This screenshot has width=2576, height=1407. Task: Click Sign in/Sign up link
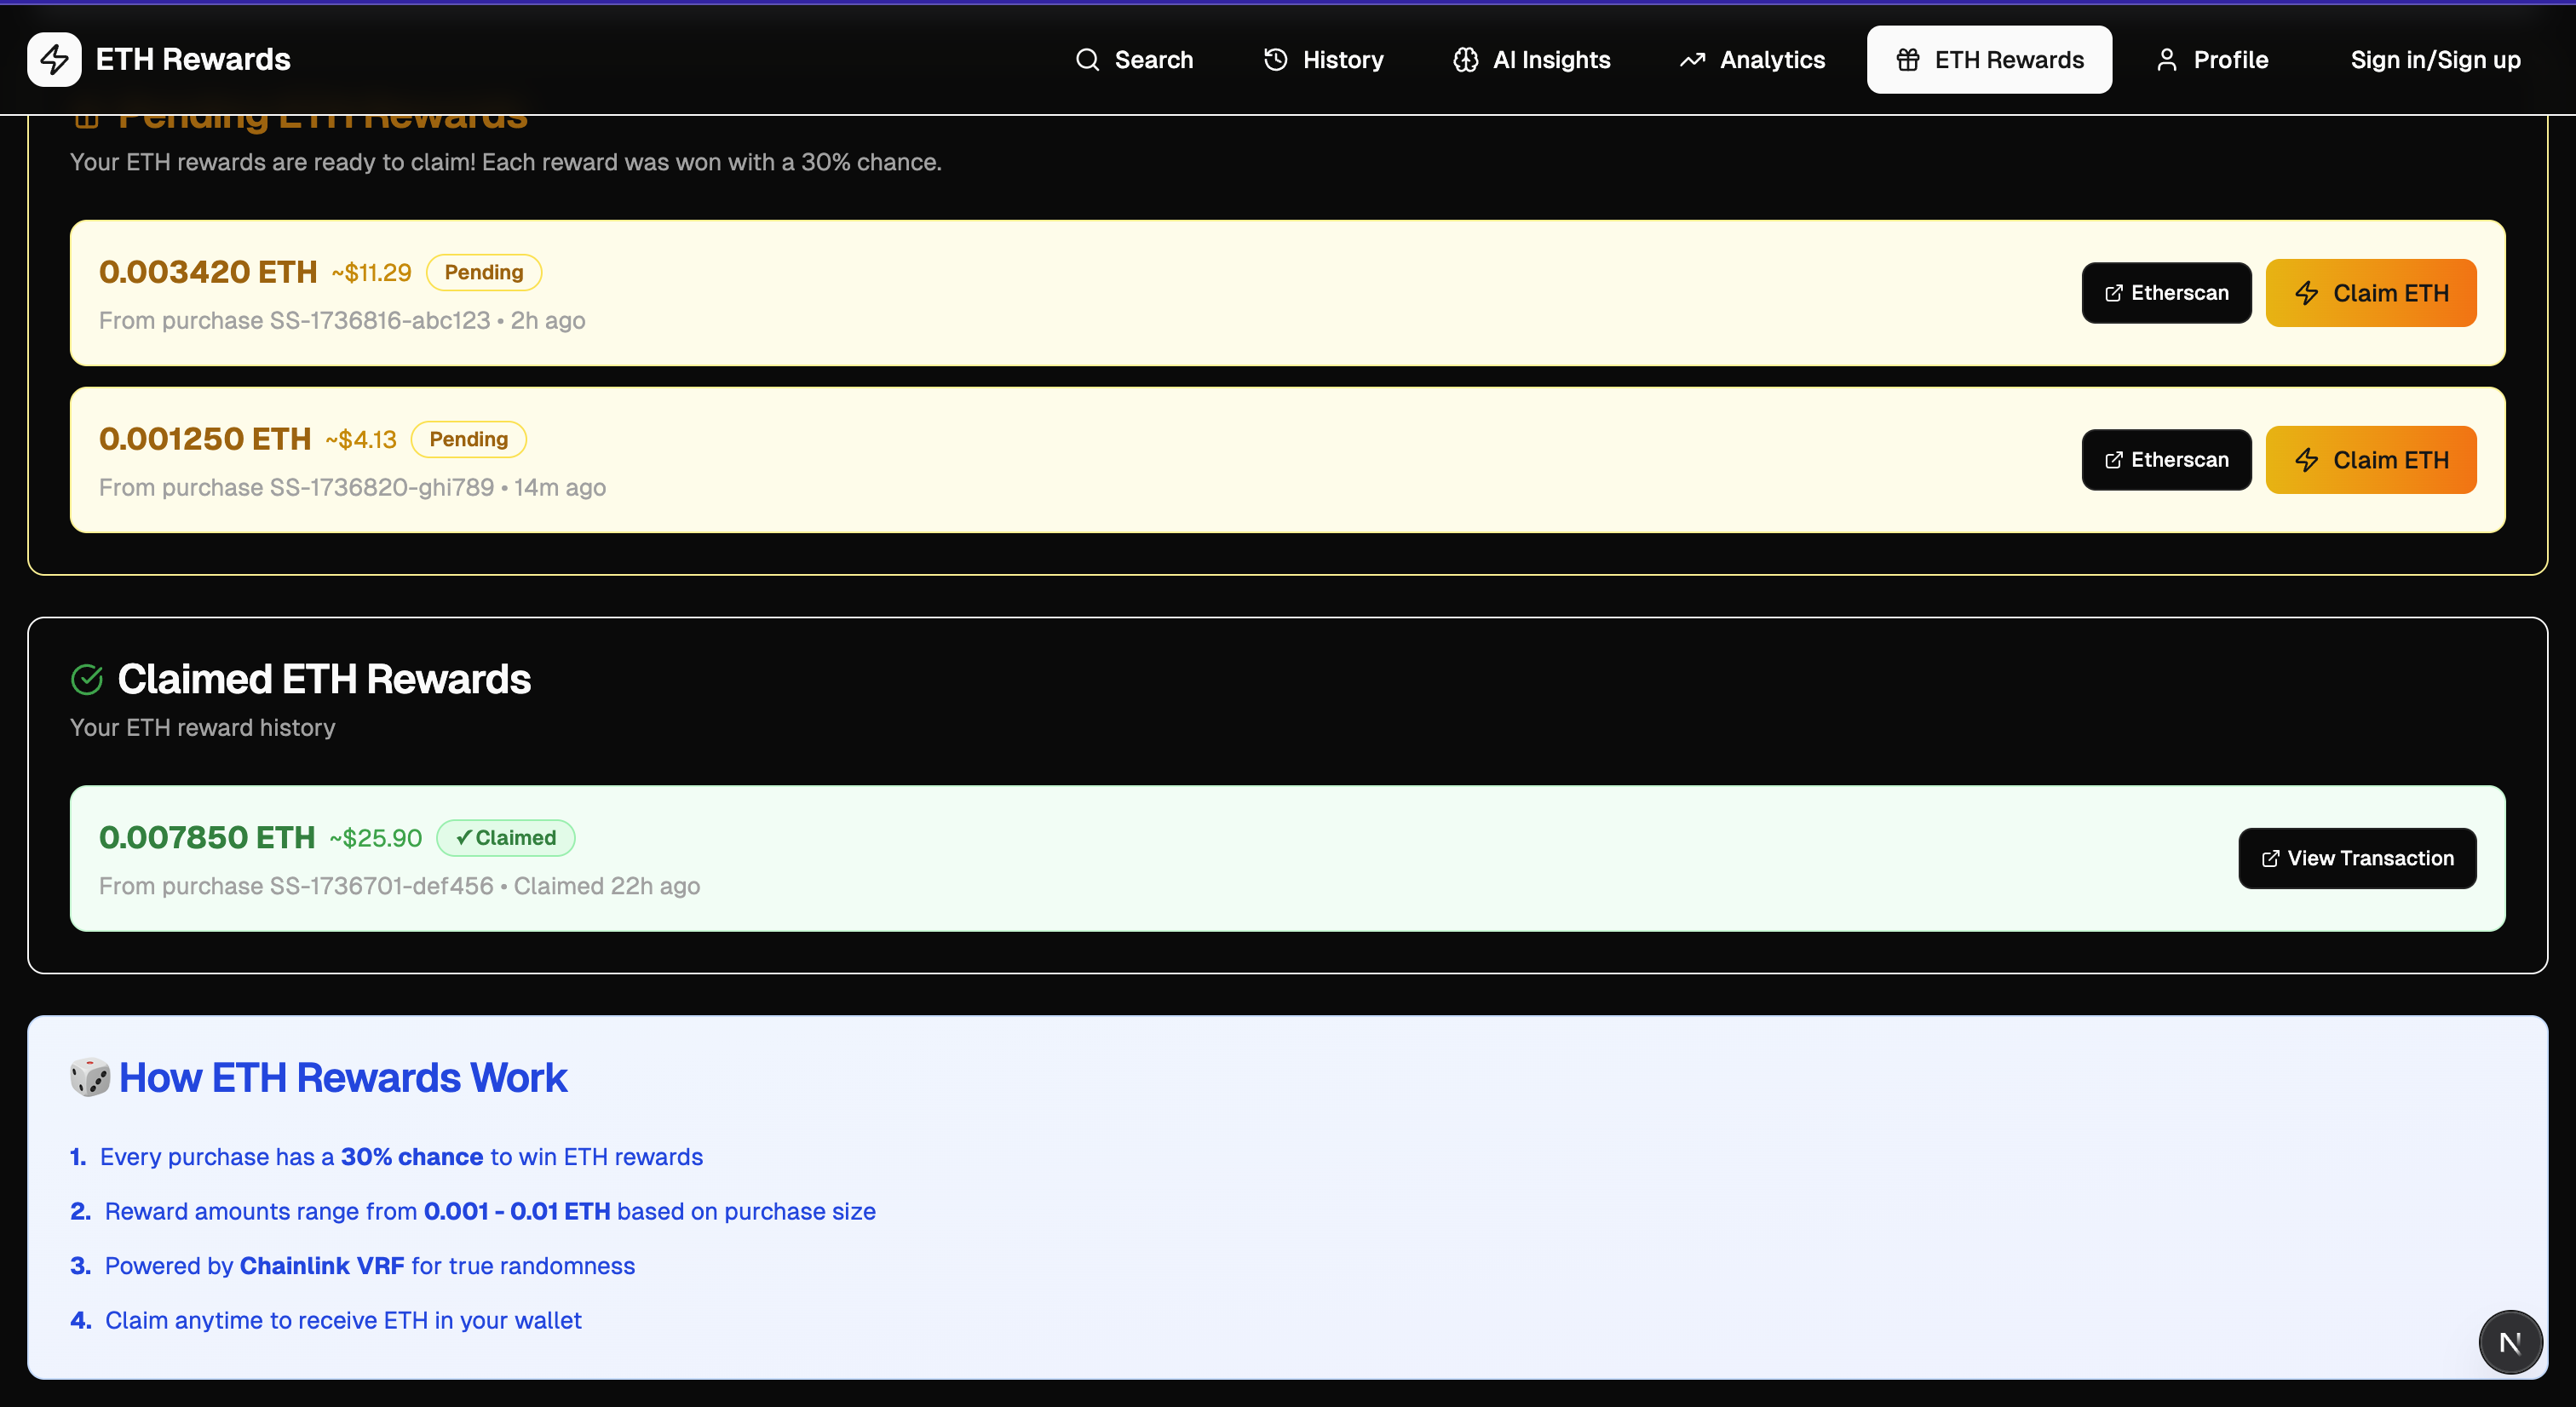pyautogui.click(x=2434, y=60)
